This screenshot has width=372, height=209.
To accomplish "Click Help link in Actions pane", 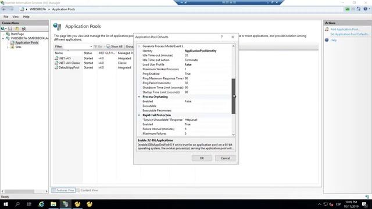I will (334, 40).
